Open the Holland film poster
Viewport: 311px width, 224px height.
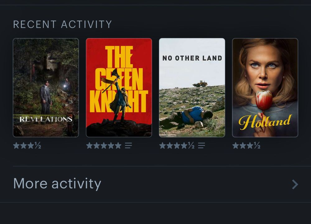[x=265, y=88]
